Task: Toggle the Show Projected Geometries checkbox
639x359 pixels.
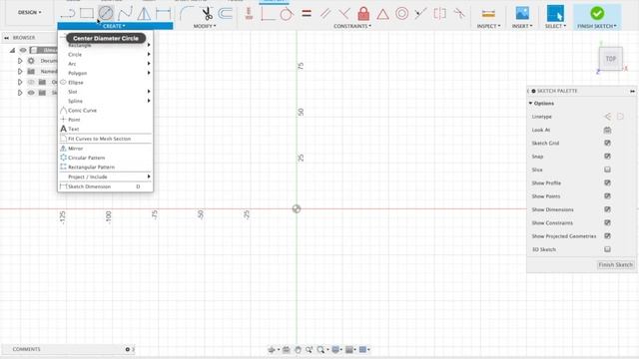Action: click(x=607, y=236)
